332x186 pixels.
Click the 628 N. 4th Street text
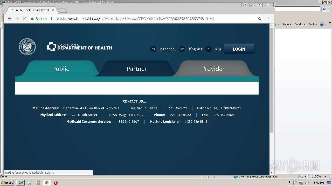point(85,115)
